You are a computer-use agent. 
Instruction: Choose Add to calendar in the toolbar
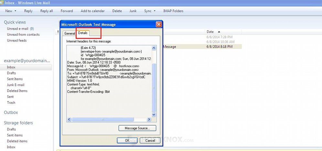[92, 11]
